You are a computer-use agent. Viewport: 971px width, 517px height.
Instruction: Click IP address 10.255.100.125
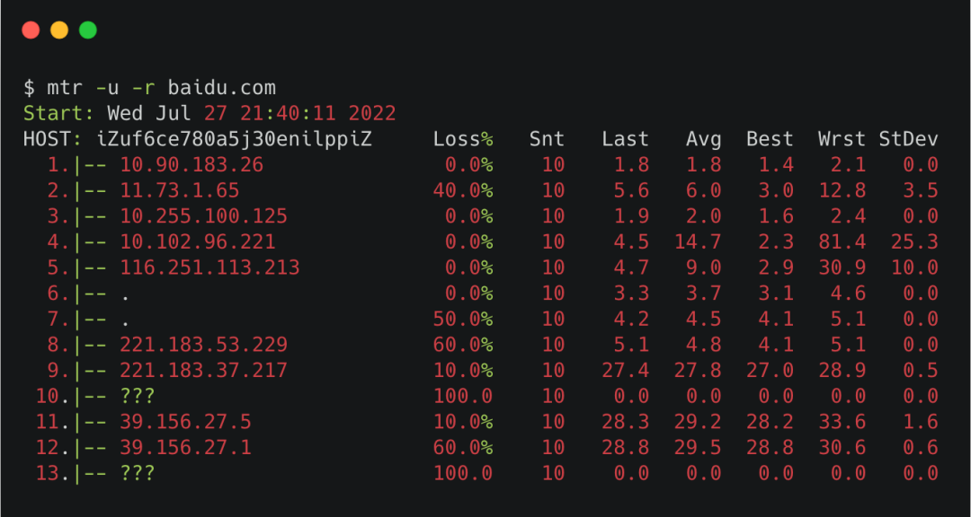(204, 216)
